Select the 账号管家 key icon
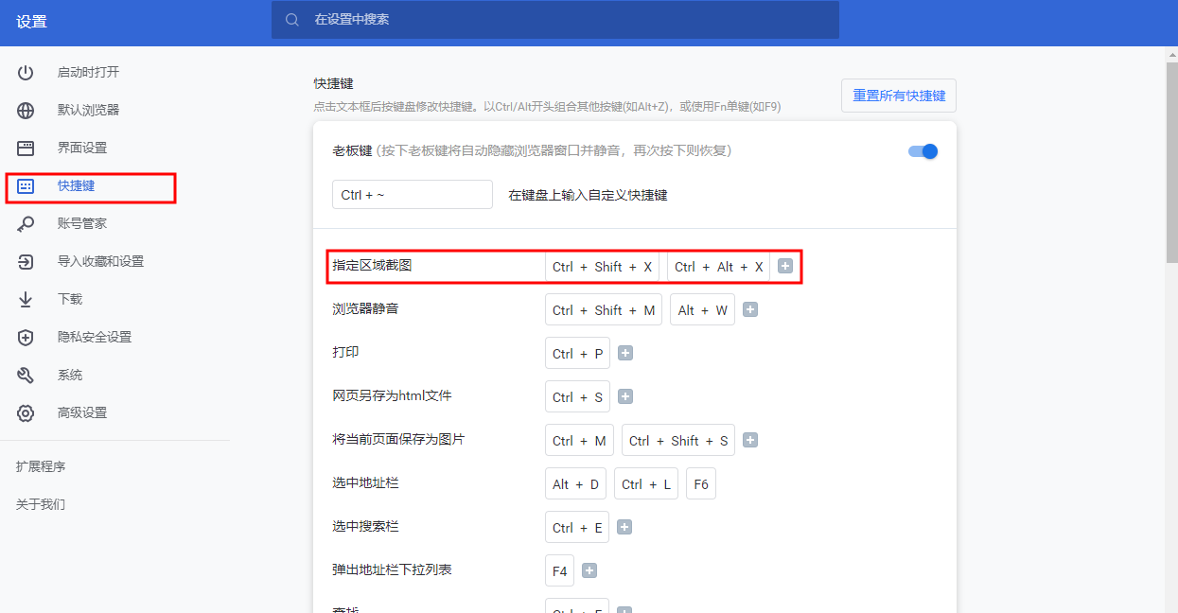 coord(24,224)
